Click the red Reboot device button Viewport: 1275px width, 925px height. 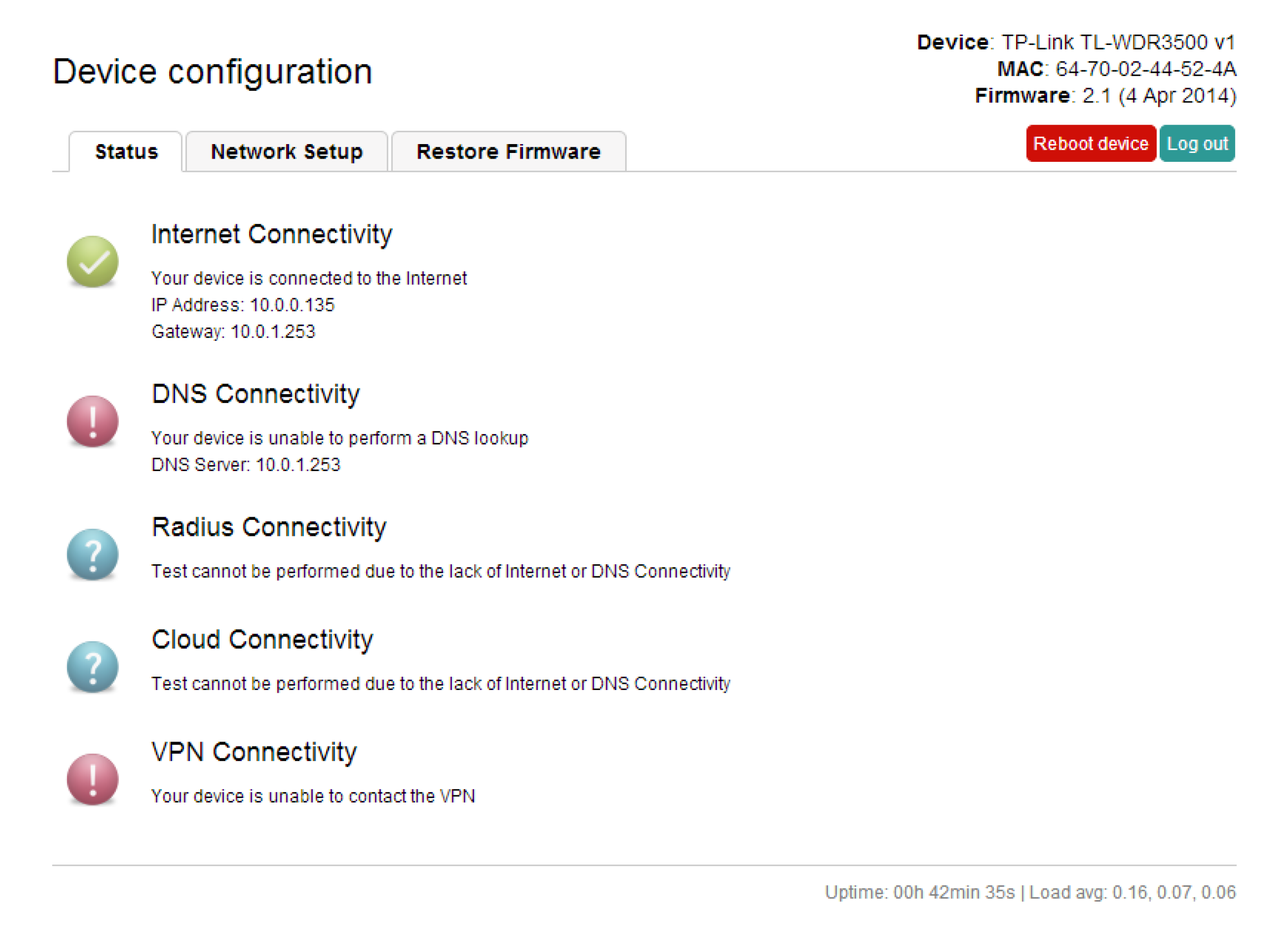click(x=1091, y=144)
